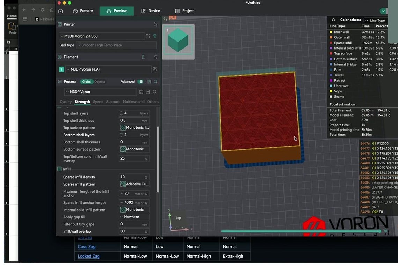Add a filament with the plus icon

pos(144,57)
